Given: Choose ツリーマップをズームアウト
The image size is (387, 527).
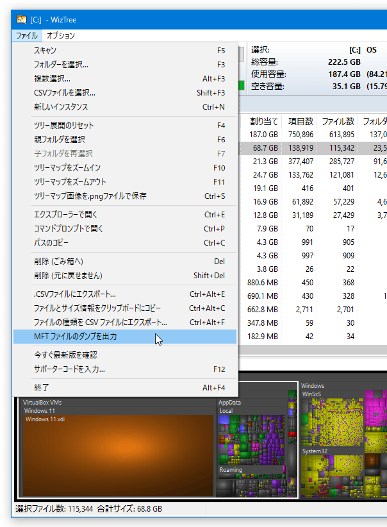Looking at the screenshot, I should (125, 182).
